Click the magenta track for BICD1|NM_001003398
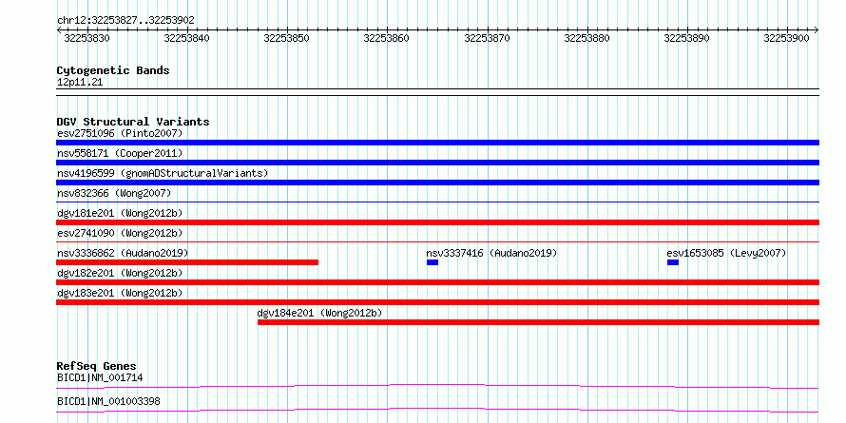The height and width of the screenshot is (423, 846). pos(437,410)
